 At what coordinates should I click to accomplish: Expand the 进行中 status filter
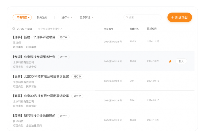[x=67, y=17]
